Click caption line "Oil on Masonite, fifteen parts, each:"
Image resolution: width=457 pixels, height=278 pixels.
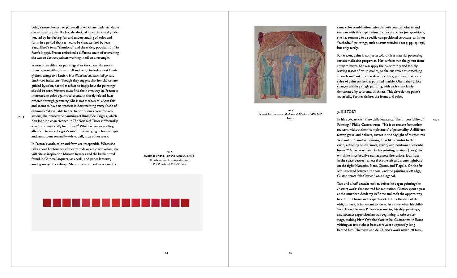coord(169,160)
